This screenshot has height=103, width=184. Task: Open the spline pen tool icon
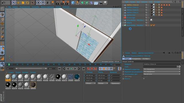tap(78, 3)
